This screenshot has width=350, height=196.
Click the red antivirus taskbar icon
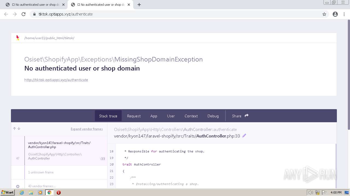[x=59, y=192]
